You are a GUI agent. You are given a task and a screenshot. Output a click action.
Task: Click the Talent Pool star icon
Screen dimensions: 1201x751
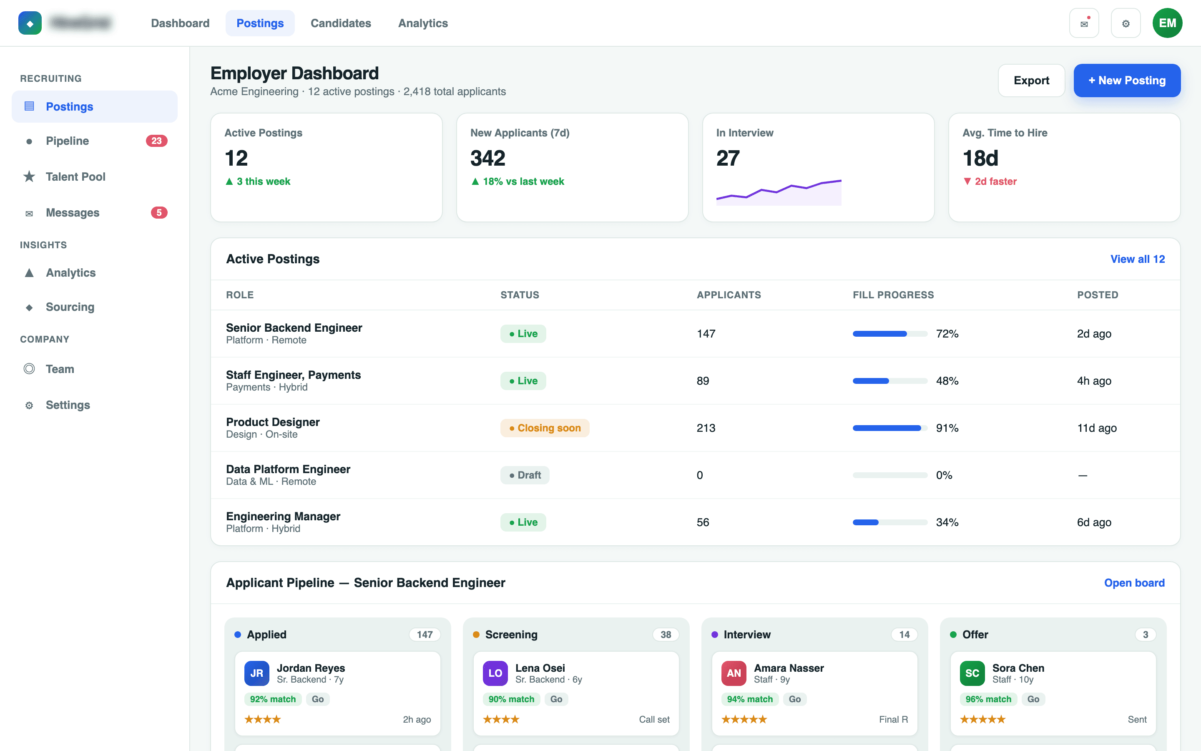click(29, 177)
